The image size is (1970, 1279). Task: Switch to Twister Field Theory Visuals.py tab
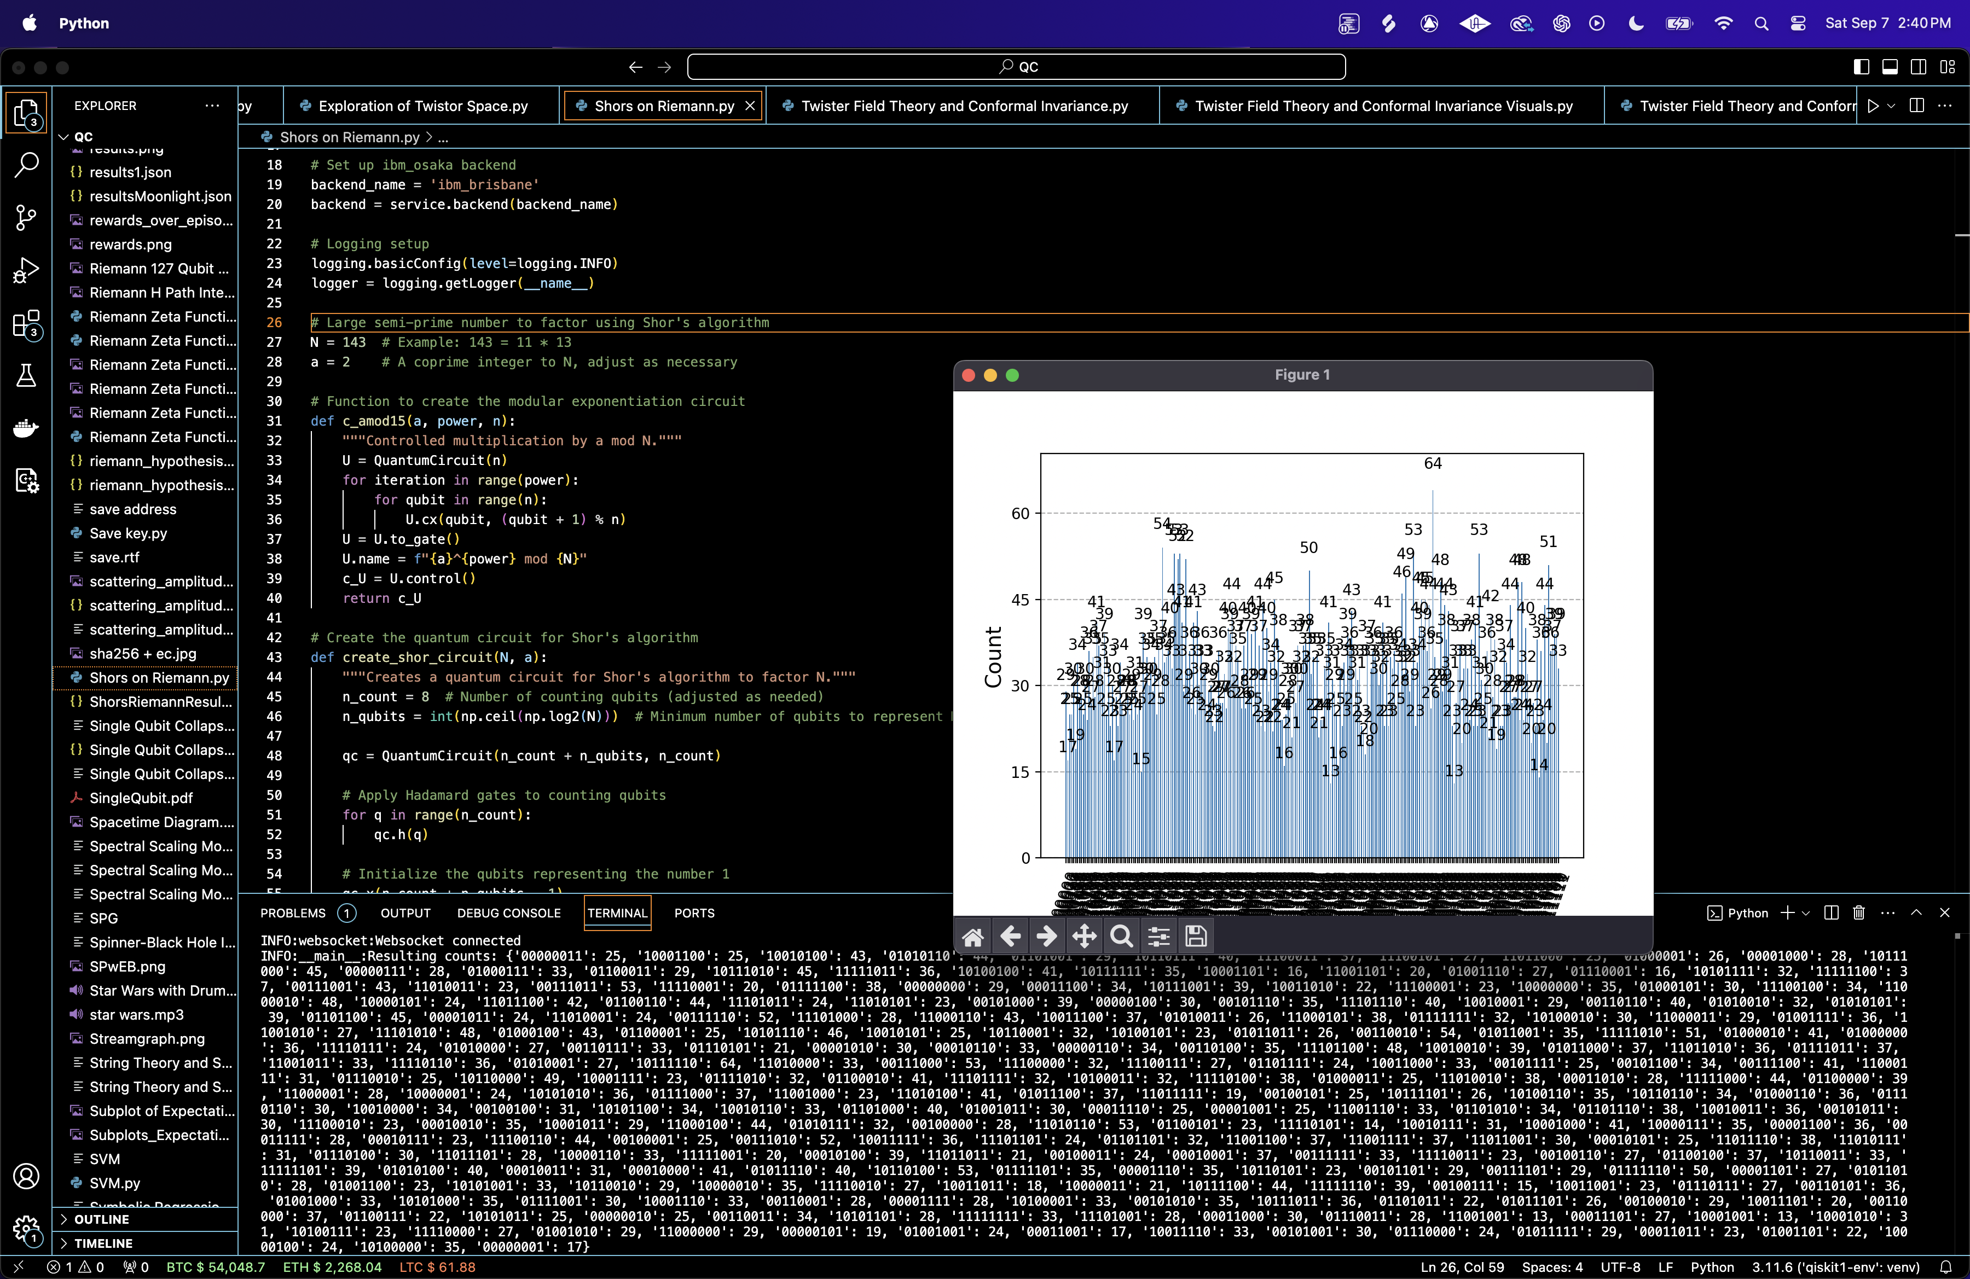tap(1382, 106)
